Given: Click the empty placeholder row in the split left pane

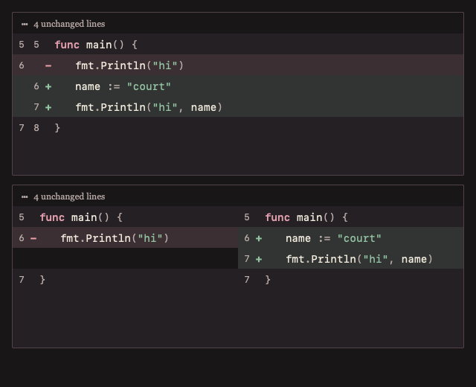Looking at the screenshot, I should 126,258.
